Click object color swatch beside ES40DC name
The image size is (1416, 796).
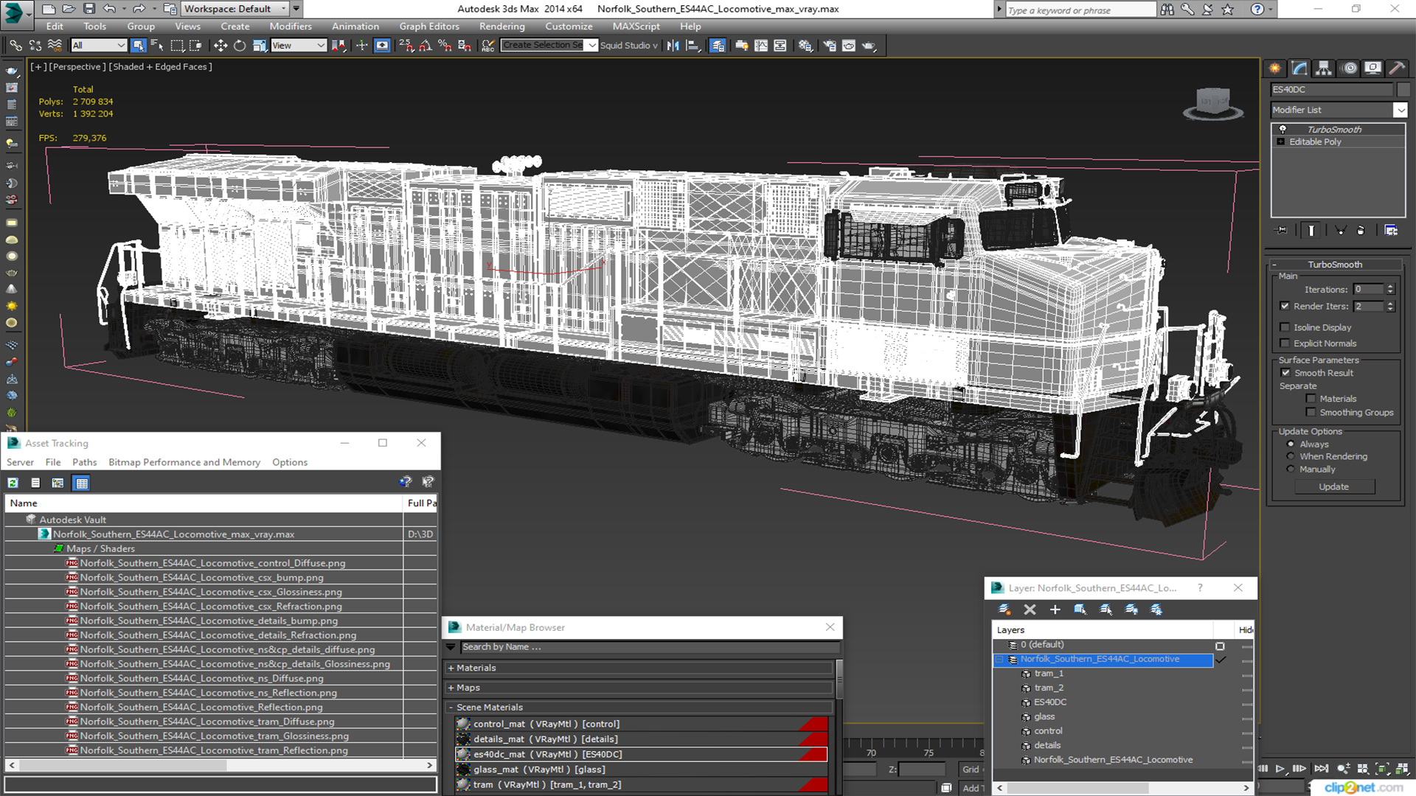pos(1403,89)
